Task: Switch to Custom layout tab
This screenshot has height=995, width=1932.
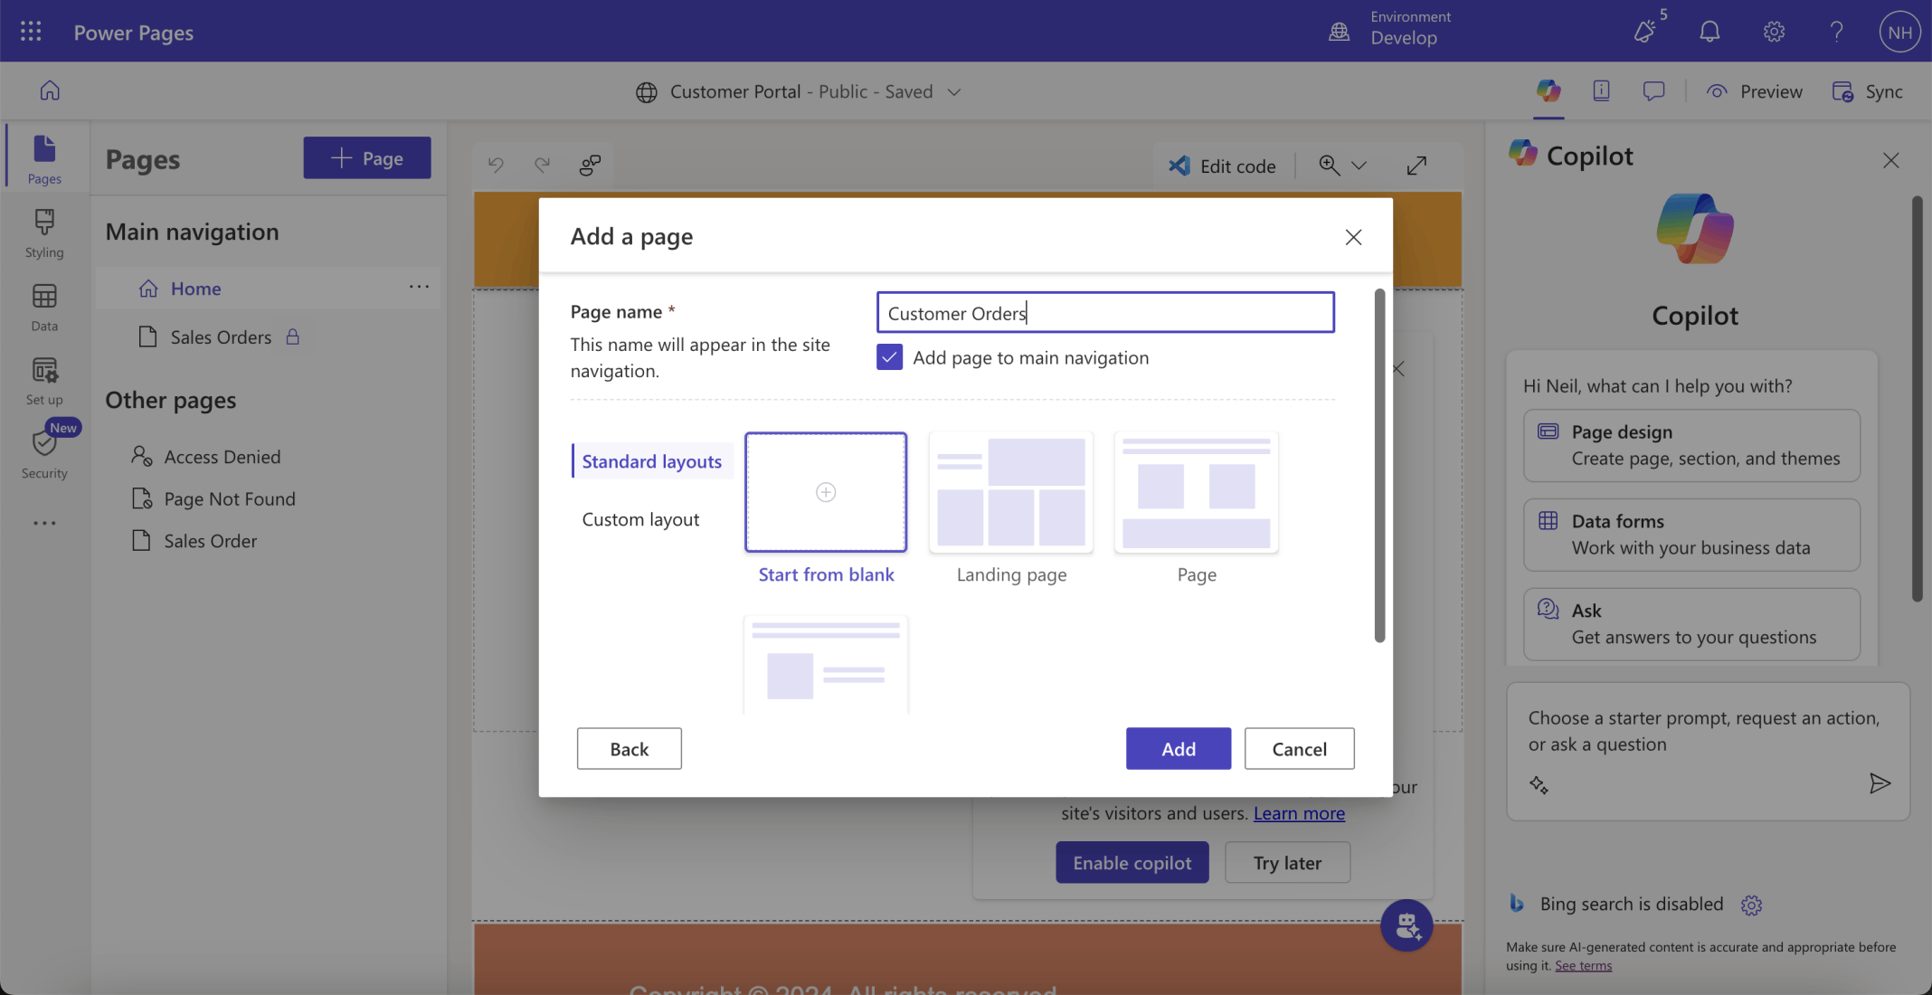Action: click(x=640, y=519)
